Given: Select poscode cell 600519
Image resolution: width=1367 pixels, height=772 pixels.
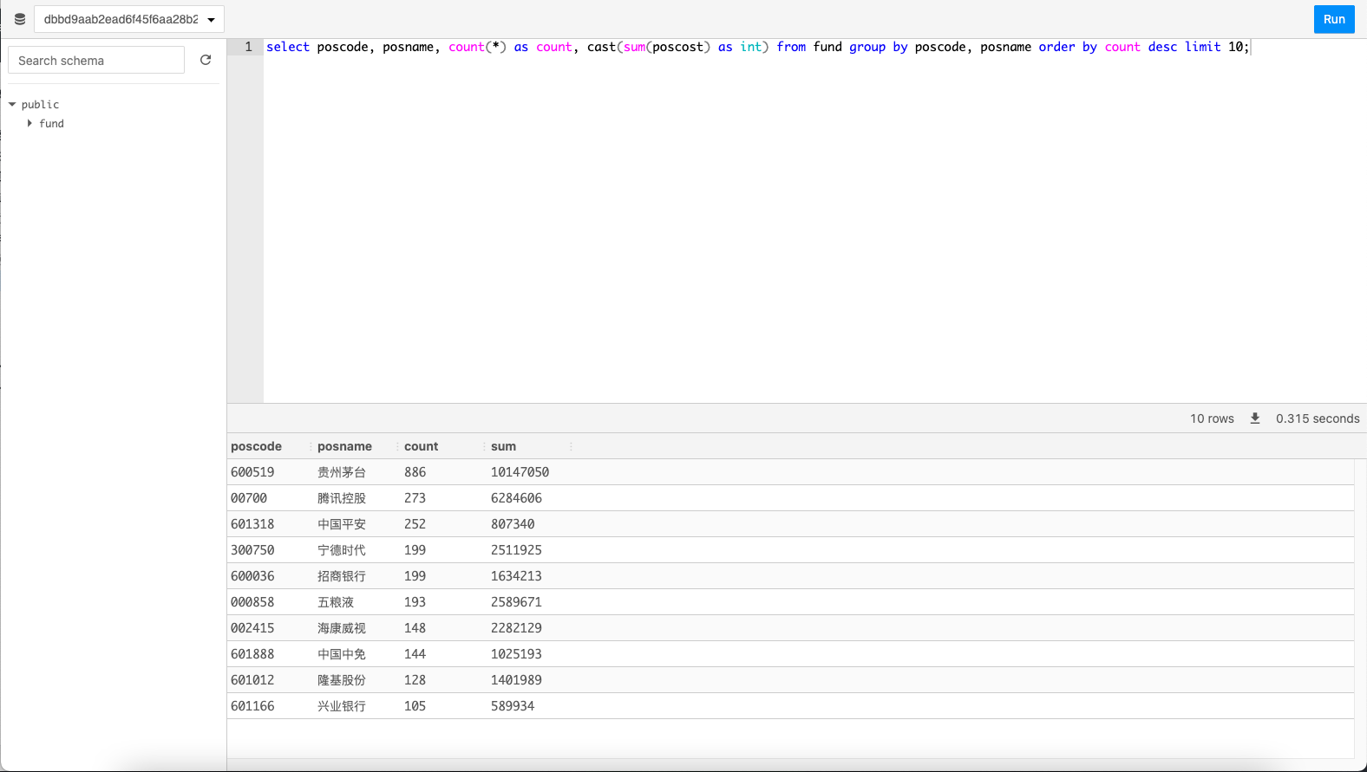Looking at the screenshot, I should pyautogui.click(x=252, y=472).
